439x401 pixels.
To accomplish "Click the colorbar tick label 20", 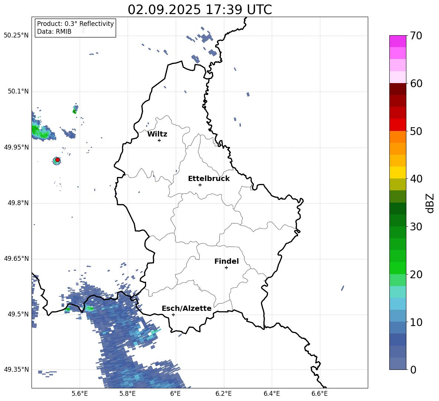I will coord(416,275).
